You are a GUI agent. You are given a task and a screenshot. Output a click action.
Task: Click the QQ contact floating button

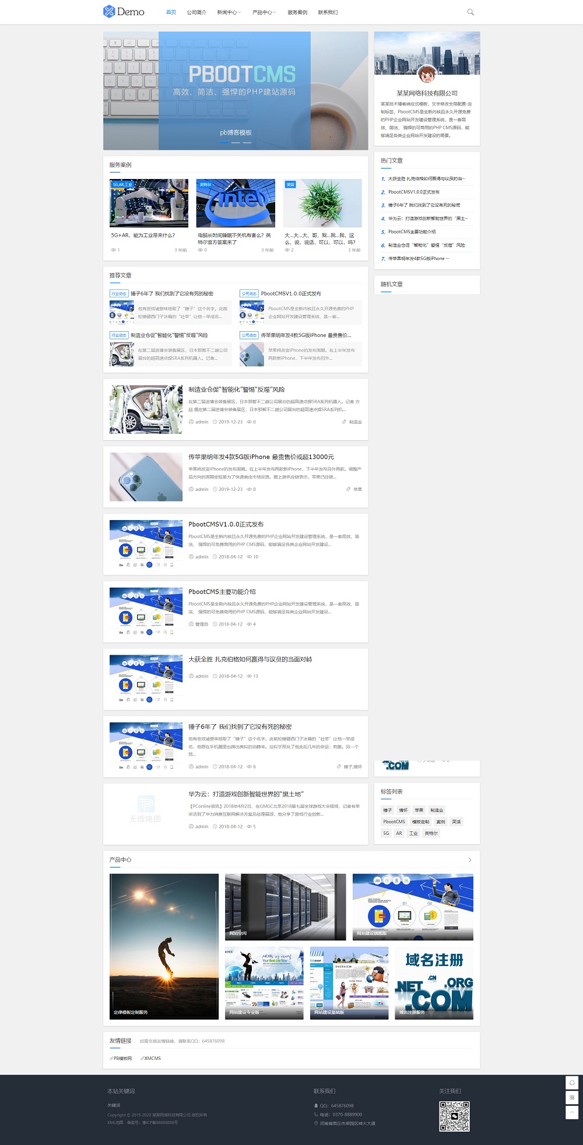(572, 1082)
